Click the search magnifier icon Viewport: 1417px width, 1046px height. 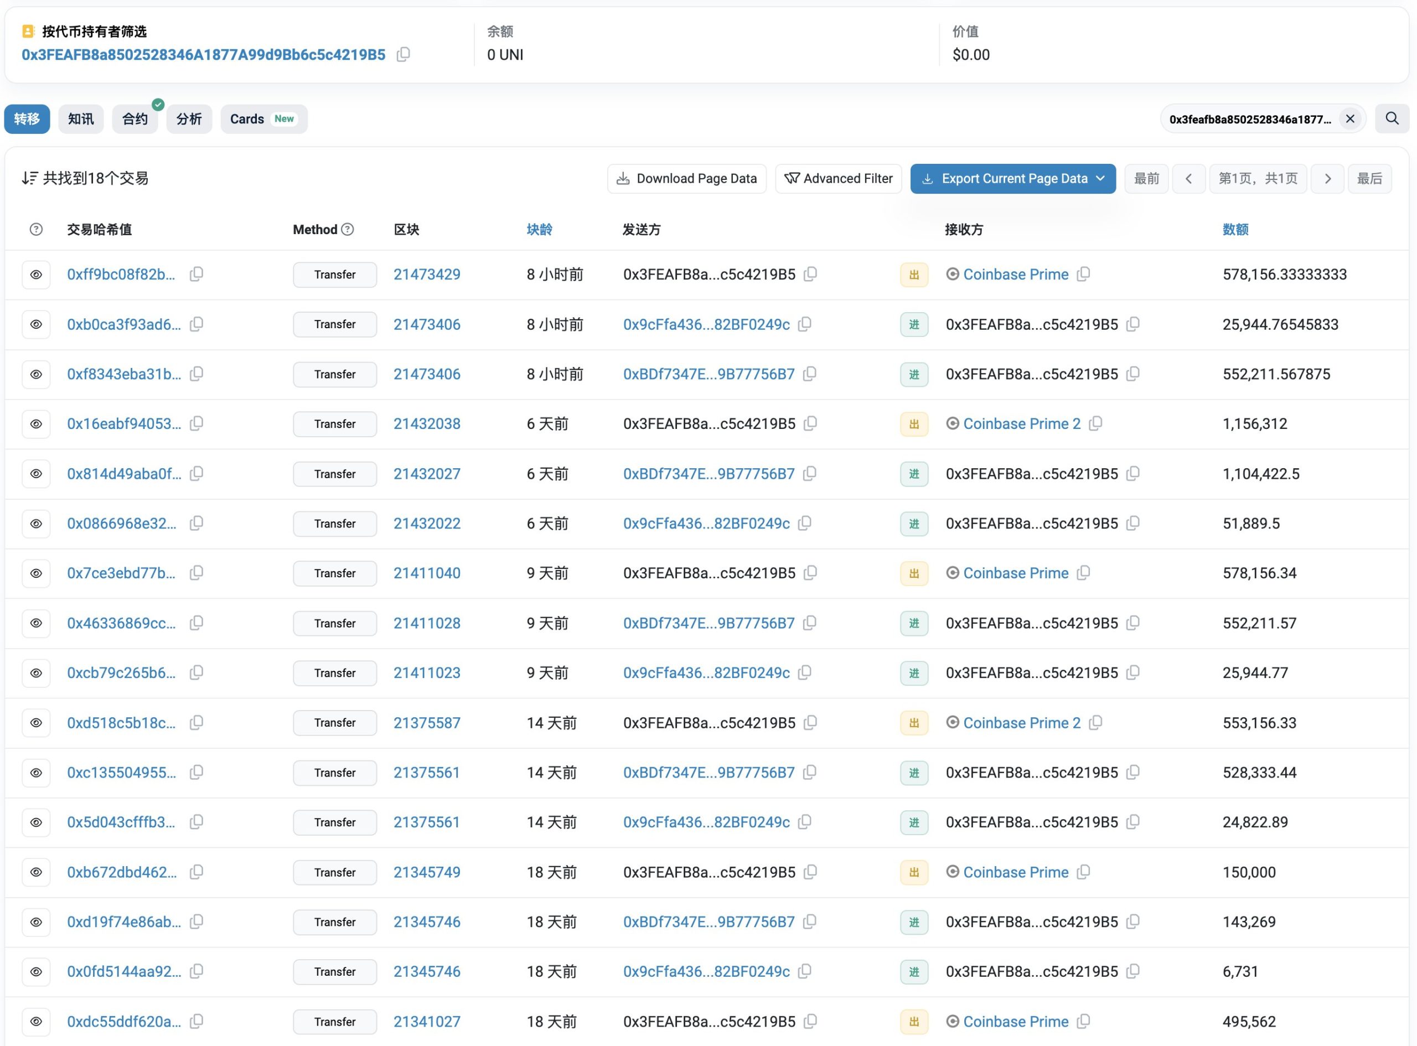click(1392, 118)
